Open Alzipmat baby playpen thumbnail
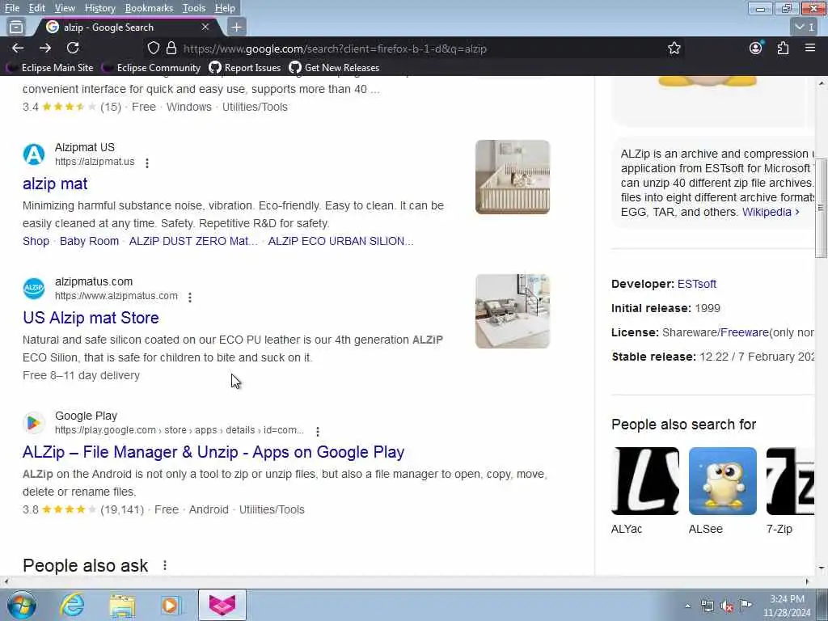This screenshot has height=621, width=828. [x=512, y=177]
